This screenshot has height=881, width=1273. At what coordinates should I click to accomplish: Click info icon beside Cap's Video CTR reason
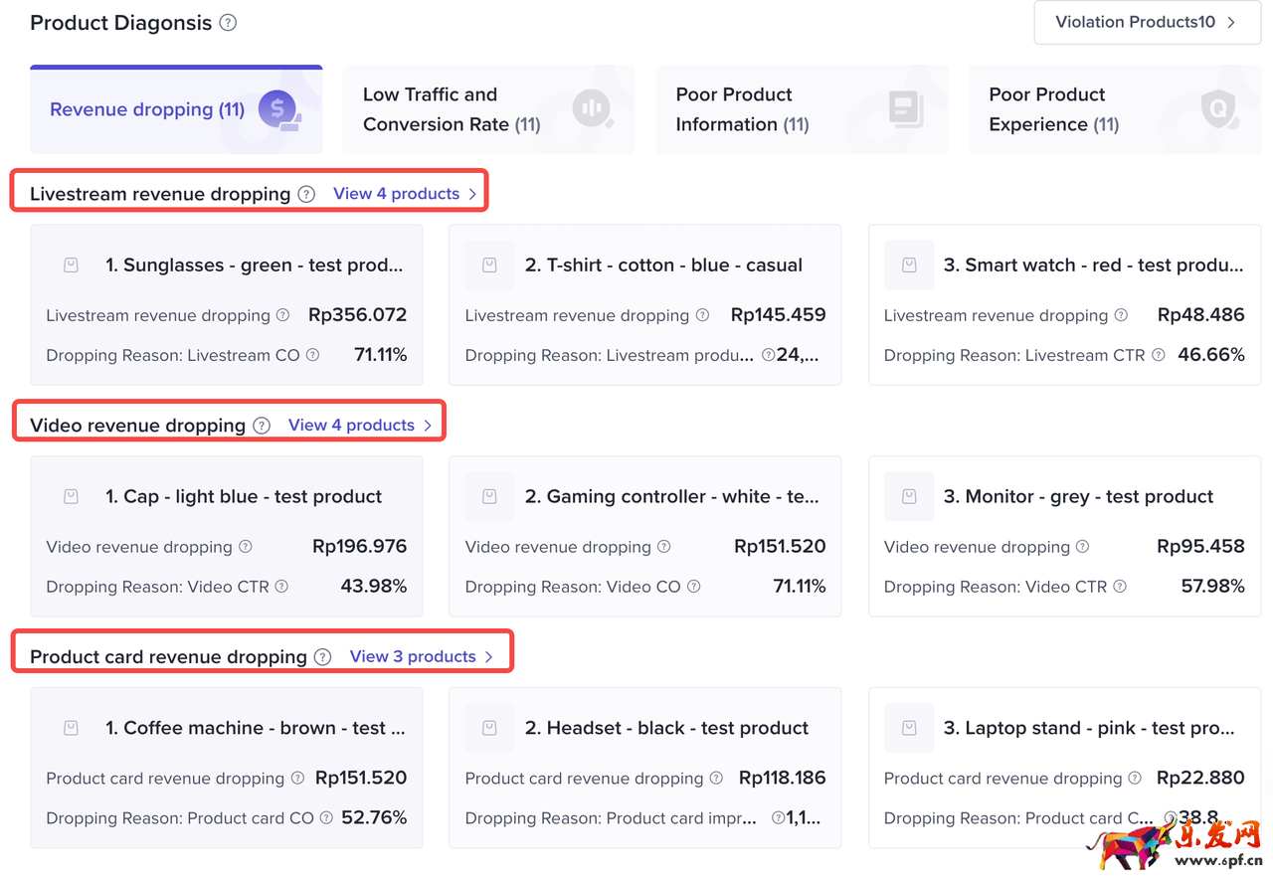(x=281, y=587)
